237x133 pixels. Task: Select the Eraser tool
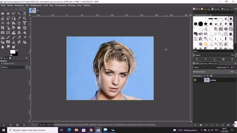pos(19,37)
